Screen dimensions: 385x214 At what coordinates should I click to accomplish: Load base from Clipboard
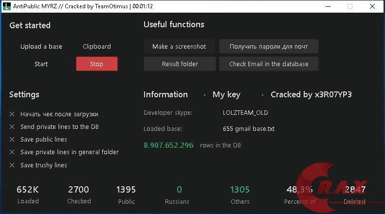[x=97, y=47]
